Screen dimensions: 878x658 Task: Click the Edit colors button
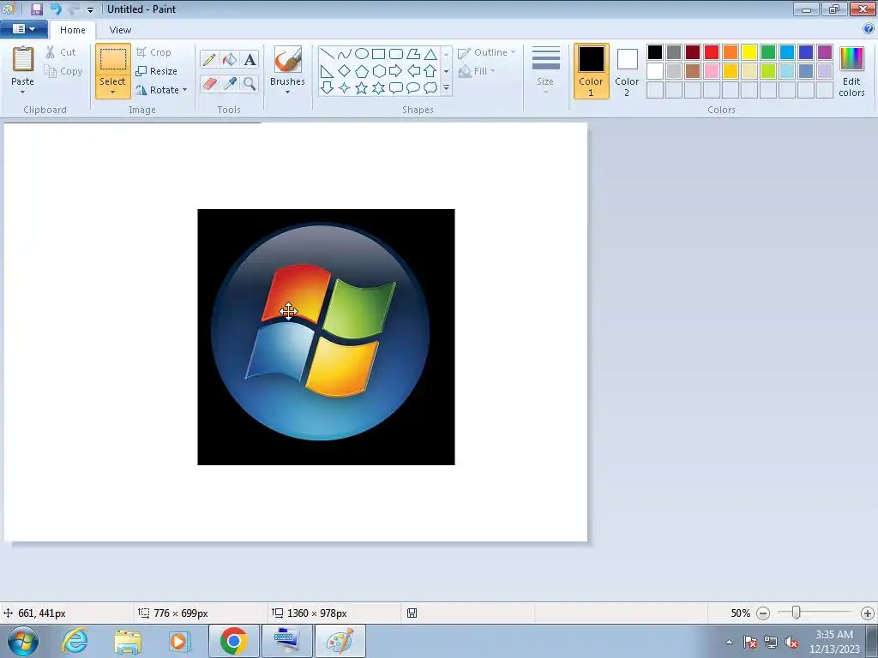click(x=851, y=72)
